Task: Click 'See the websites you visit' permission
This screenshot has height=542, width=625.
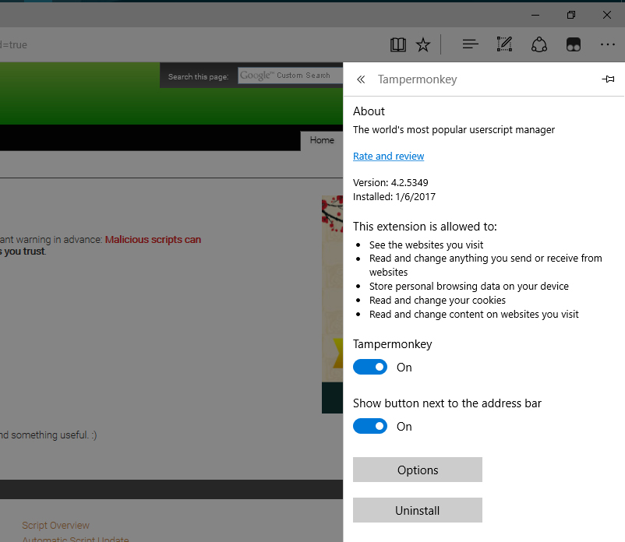Action: [x=425, y=245]
